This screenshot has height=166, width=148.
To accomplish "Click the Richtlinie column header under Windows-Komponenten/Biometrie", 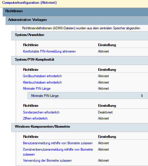I will (31, 137).
